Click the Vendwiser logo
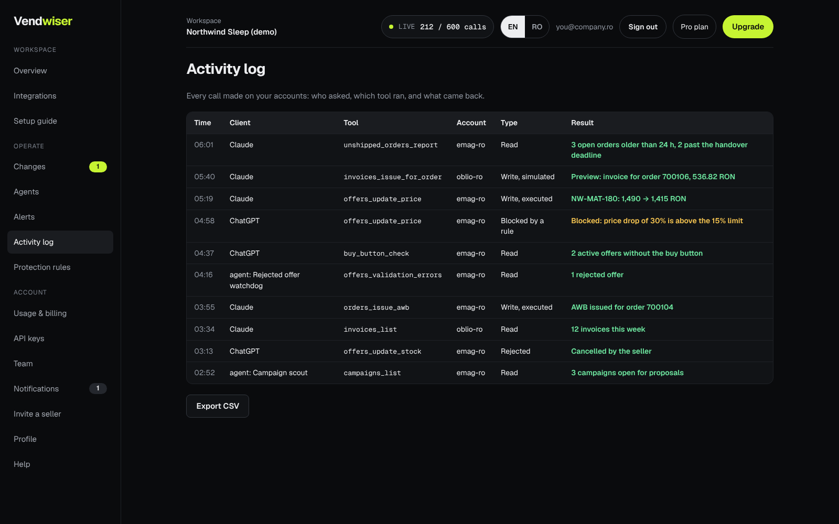The width and height of the screenshot is (839, 524). click(43, 21)
